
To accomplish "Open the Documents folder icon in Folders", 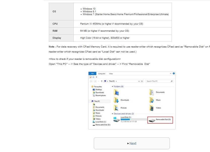I will (x=151, y=92).
